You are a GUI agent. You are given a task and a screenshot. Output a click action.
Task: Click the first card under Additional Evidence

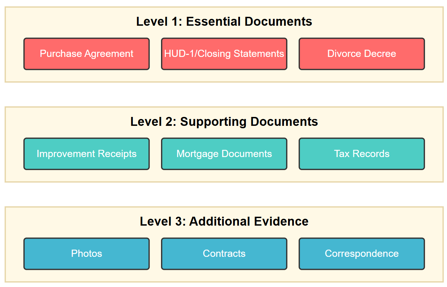click(x=86, y=254)
